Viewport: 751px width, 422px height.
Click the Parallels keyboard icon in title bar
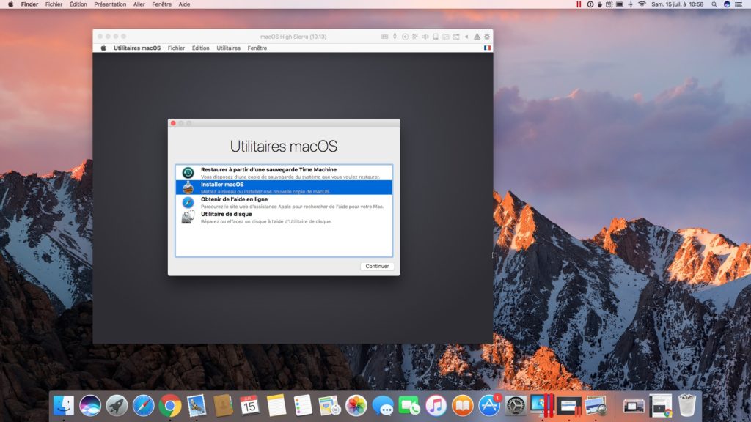click(384, 37)
